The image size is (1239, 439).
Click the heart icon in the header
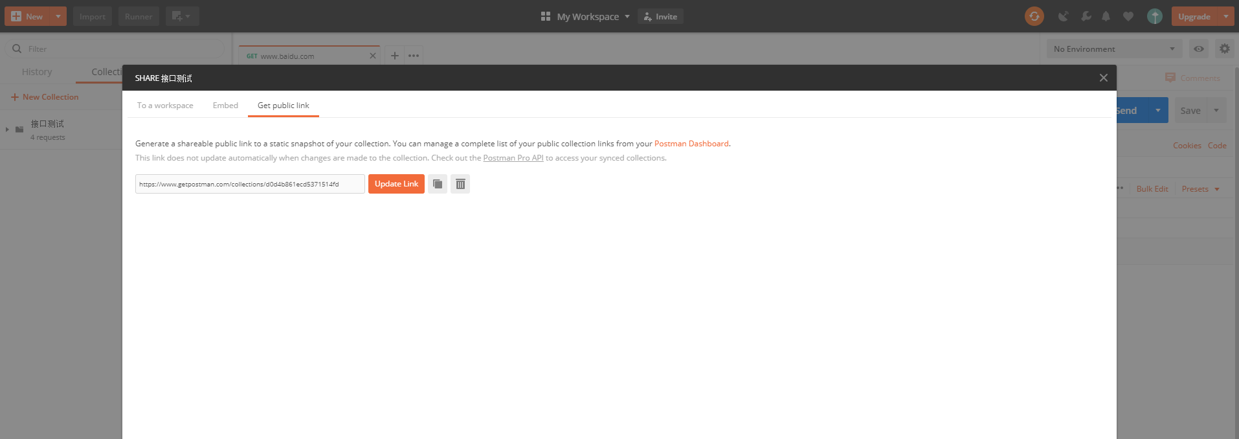point(1128,17)
